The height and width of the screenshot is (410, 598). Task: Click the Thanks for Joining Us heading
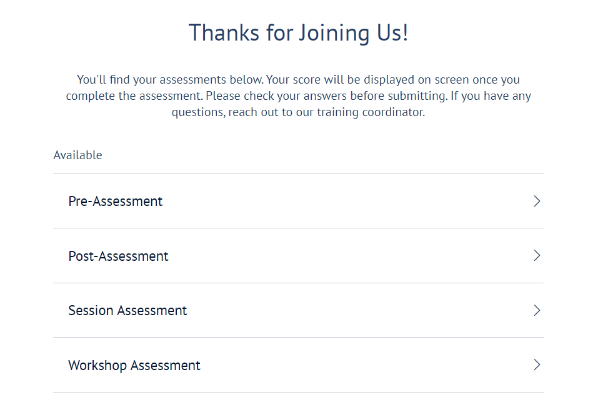tap(298, 32)
